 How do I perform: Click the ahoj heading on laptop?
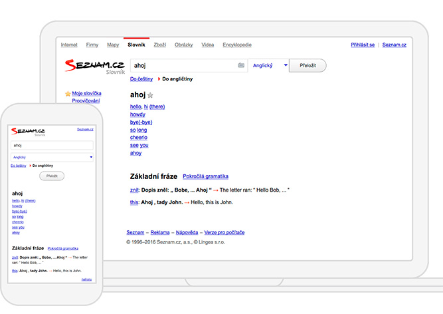point(138,94)
